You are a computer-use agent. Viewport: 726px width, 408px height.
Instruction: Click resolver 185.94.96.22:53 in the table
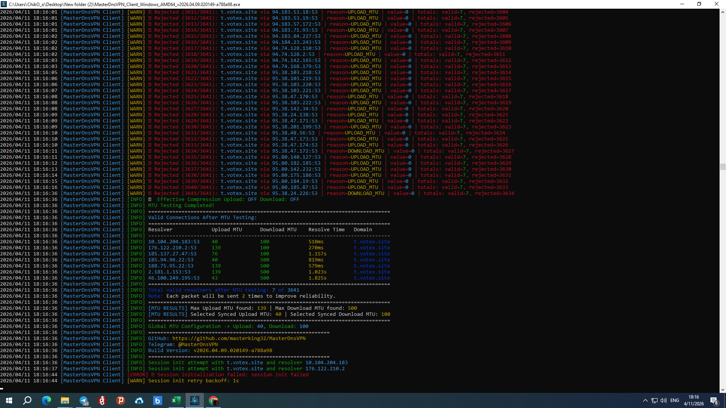coord(171,260)
